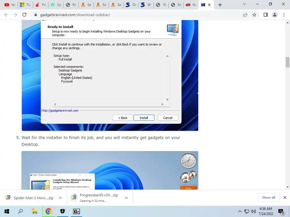This screenshot has height=217, width=290.
Task: Toggle Chrome side panel icon
Action: [x=266, y=15]
